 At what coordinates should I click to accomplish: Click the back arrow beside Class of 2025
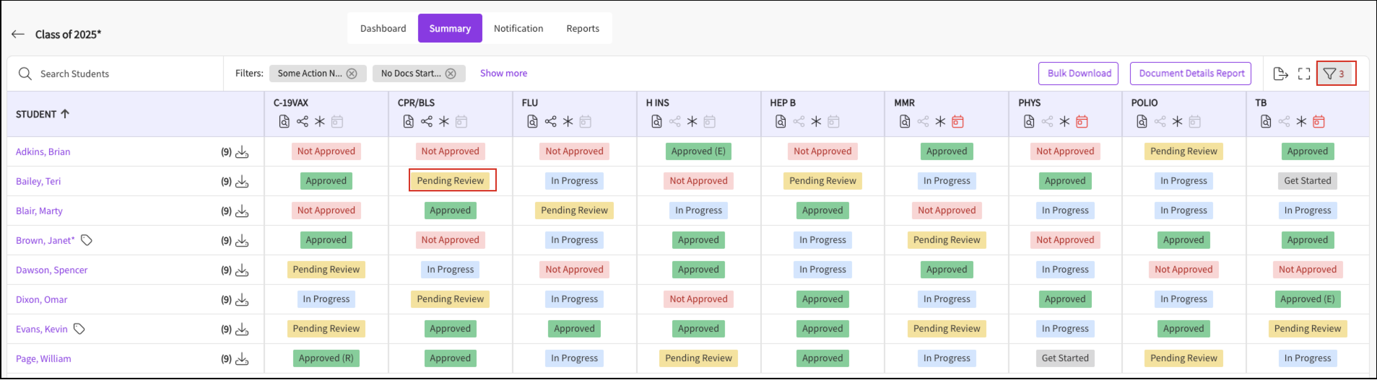coord(18,34)
